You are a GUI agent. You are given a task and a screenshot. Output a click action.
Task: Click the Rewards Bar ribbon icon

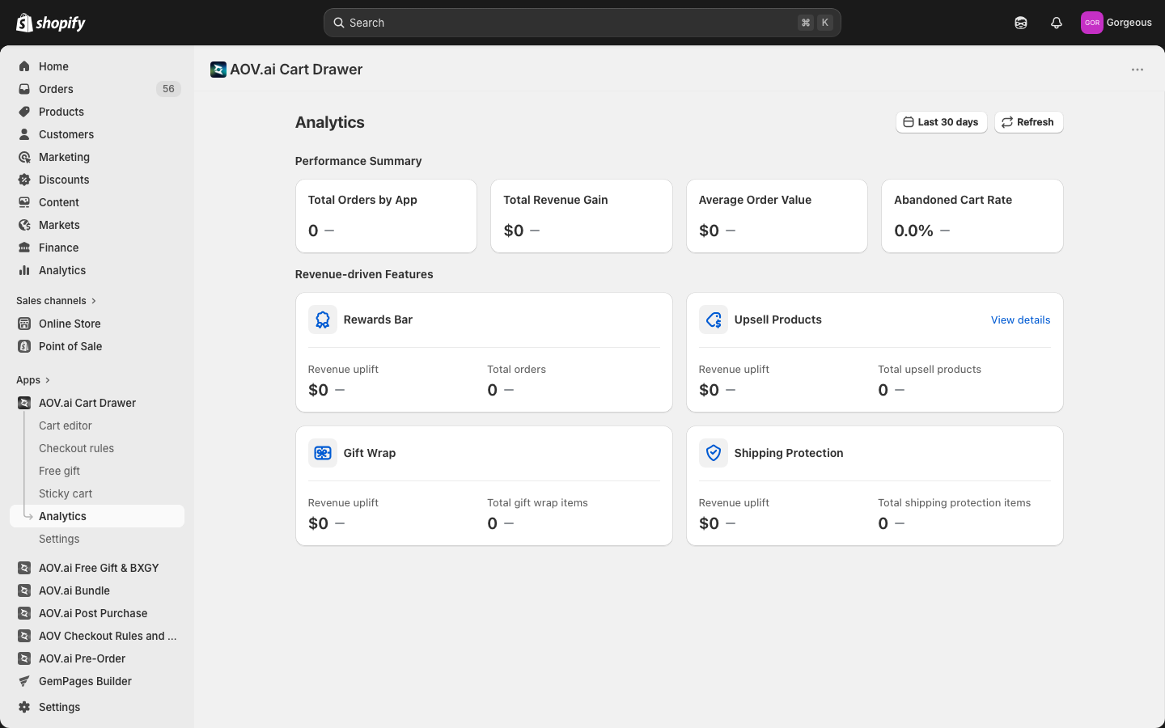(x=323, y=320)
